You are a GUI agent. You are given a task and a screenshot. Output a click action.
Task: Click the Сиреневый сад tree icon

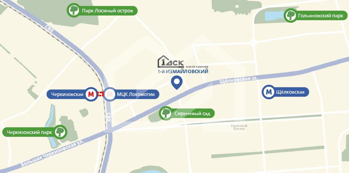[166, 113]
